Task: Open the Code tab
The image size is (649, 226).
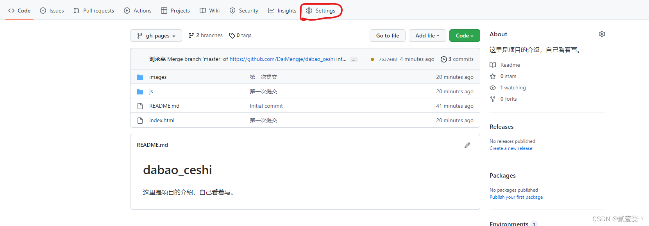Action: coord(19,11)
